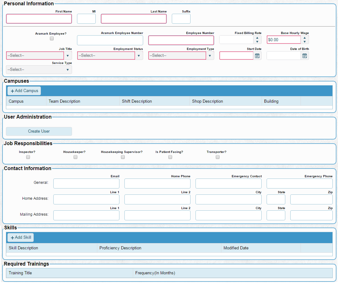The image size is (338, 284).
Task: Open the Date of Birth calendar picker
Action: pyautogui.click(x=305, y=56)
